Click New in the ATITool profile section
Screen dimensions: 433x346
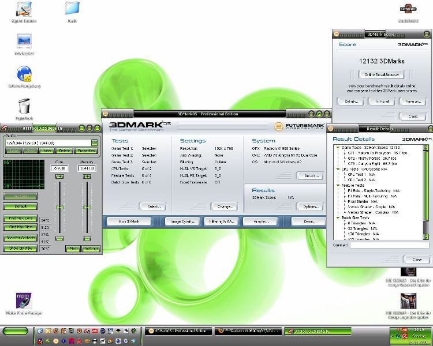coord(47,151)
